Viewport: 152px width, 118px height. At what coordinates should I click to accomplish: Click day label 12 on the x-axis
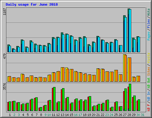pos(58,115)
